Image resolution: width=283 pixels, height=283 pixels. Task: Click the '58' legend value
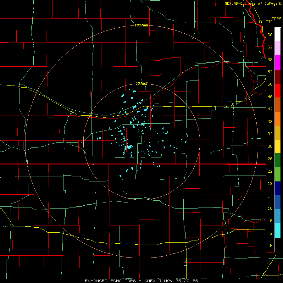270,59
